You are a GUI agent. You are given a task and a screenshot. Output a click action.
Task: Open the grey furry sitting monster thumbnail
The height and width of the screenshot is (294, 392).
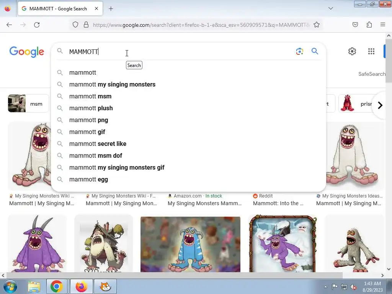click(x=354, y=243)
